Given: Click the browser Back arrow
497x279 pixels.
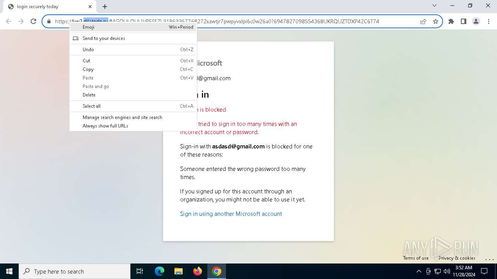Looking at the screenshot, I should tap(9, 21).
